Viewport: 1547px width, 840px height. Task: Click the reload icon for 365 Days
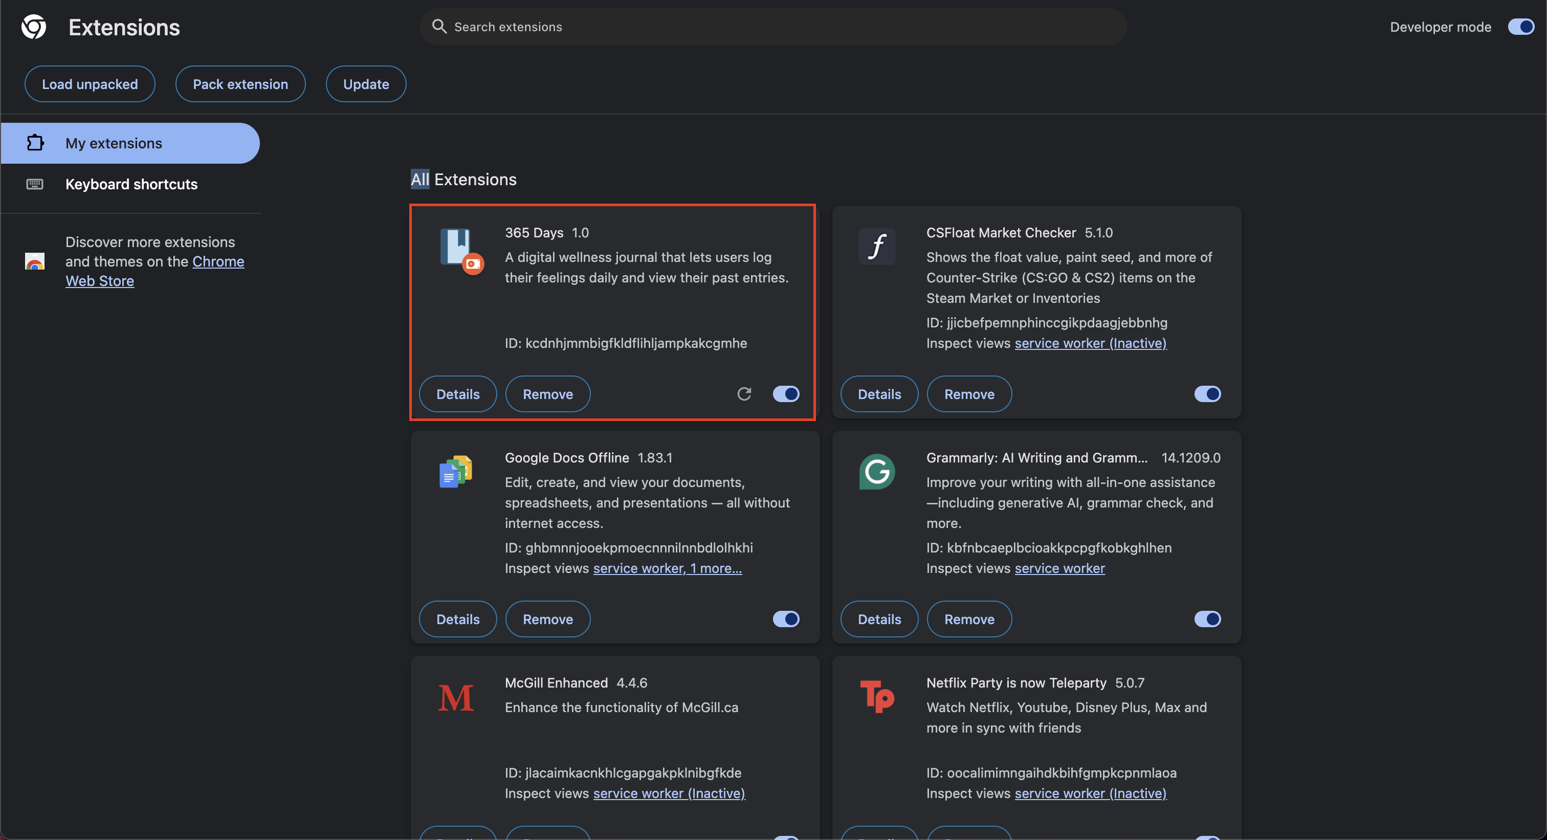click(x=744, y=394)
